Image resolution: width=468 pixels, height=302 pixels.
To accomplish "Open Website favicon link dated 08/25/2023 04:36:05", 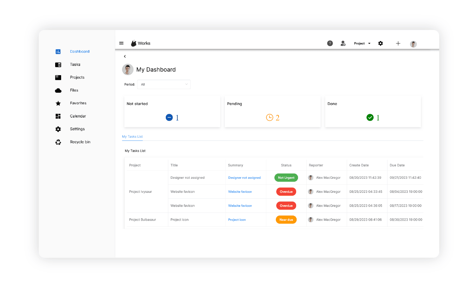I will [x=240, y=206].
